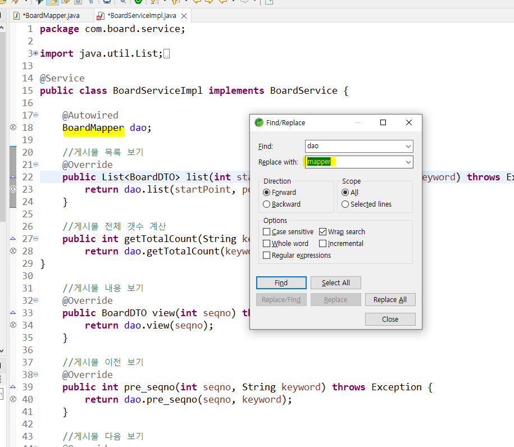Click the override indicator triangle at line 27
The width and height of the screenshot is (514, 447).
click(x=13, y=238)
